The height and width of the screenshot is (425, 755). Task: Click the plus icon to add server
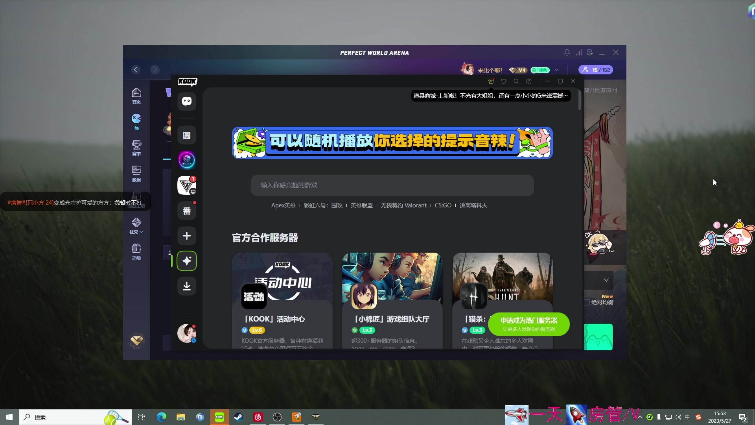[187, 236]
